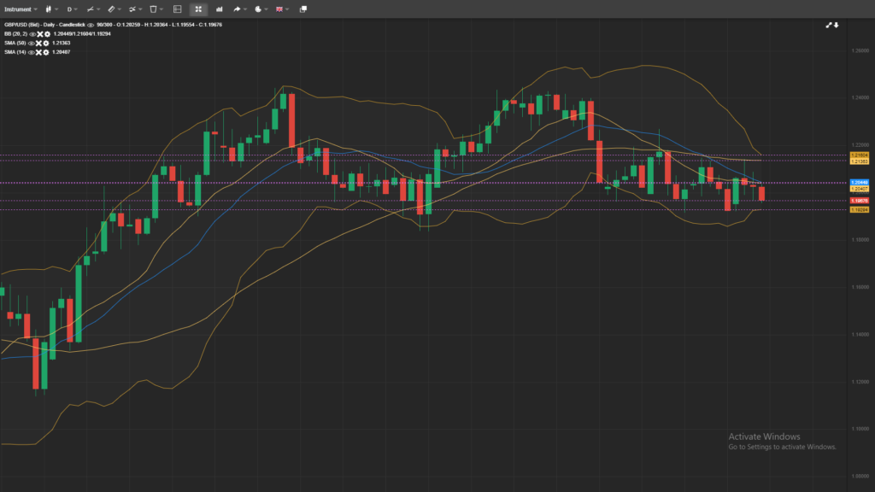Click the SMA (14) value 1.20407

(x=62, y=52)
